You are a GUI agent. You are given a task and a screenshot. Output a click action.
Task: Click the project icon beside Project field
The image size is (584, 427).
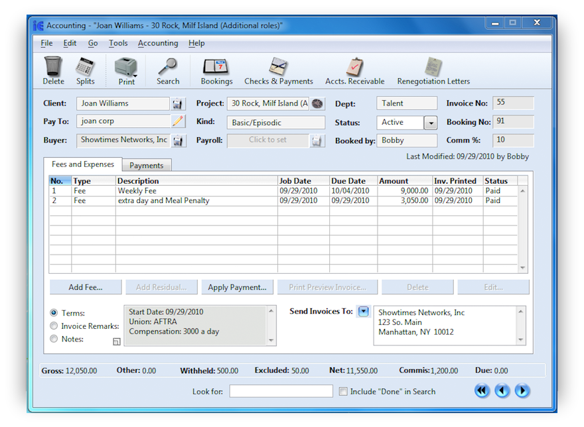317,103
